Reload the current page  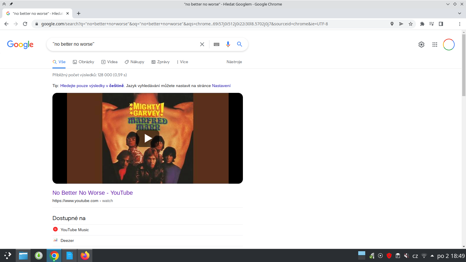(x=25, y=24)
